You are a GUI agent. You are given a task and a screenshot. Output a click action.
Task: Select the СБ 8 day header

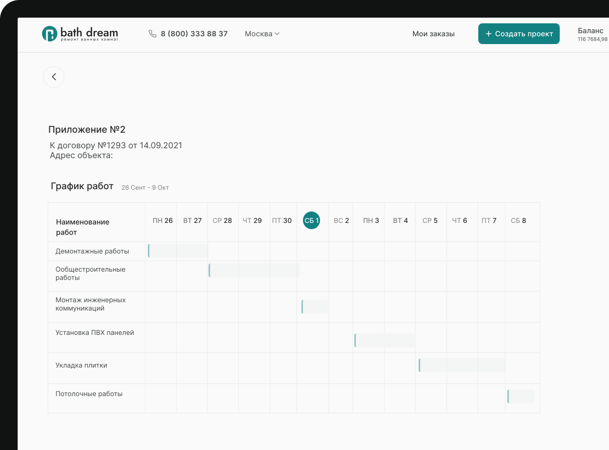[x=518, y=220]
